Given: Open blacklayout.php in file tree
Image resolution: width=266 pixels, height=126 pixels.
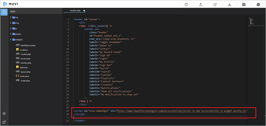Looking at the screenshot, I should coord(28,45).
